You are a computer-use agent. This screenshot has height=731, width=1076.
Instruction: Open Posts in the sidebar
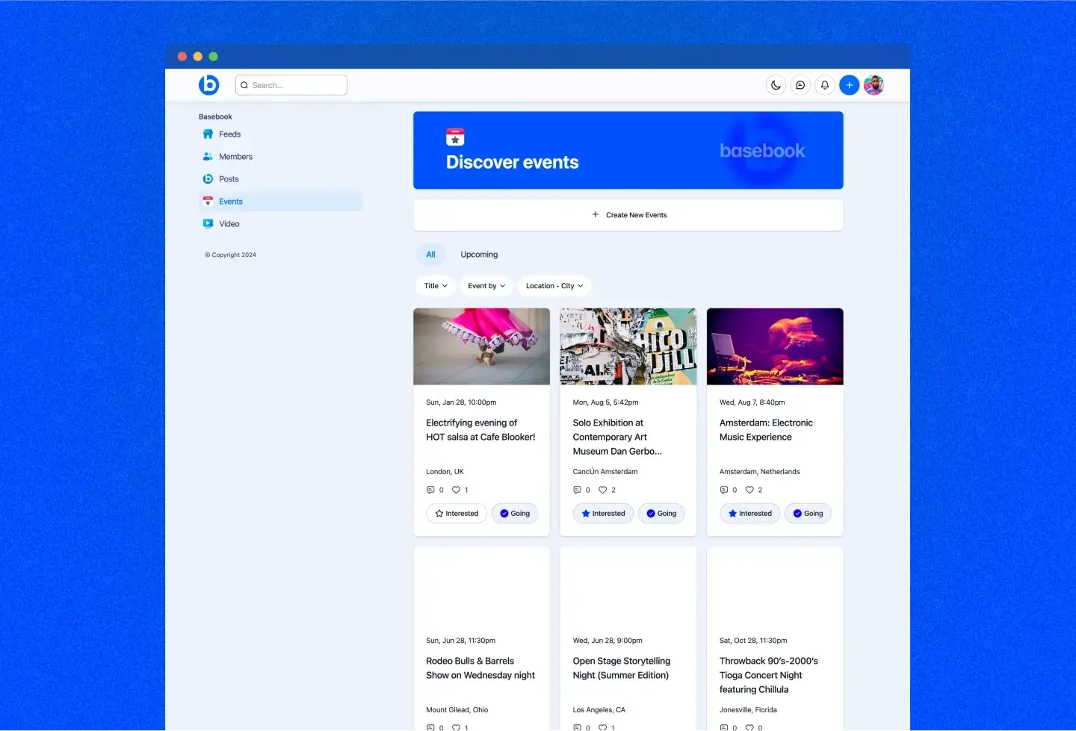281,179
